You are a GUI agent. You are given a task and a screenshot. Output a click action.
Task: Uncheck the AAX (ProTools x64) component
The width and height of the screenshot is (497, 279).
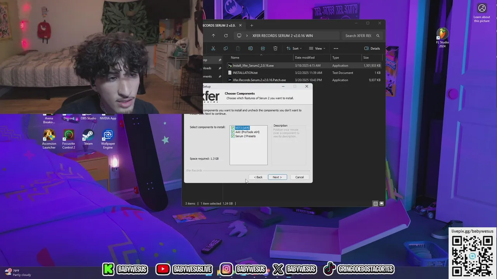click(233, 132)
